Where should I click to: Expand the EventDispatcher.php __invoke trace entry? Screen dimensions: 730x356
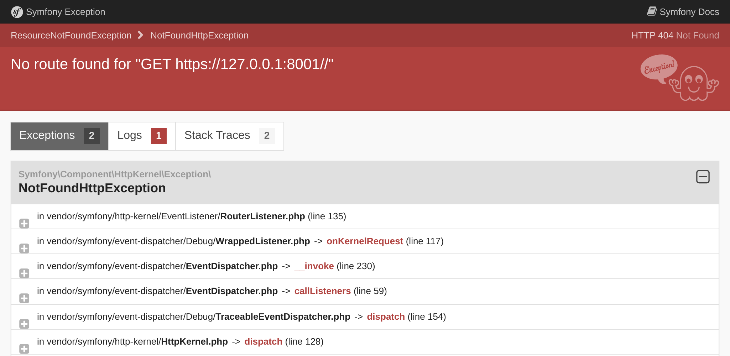[x=24, y=273]
